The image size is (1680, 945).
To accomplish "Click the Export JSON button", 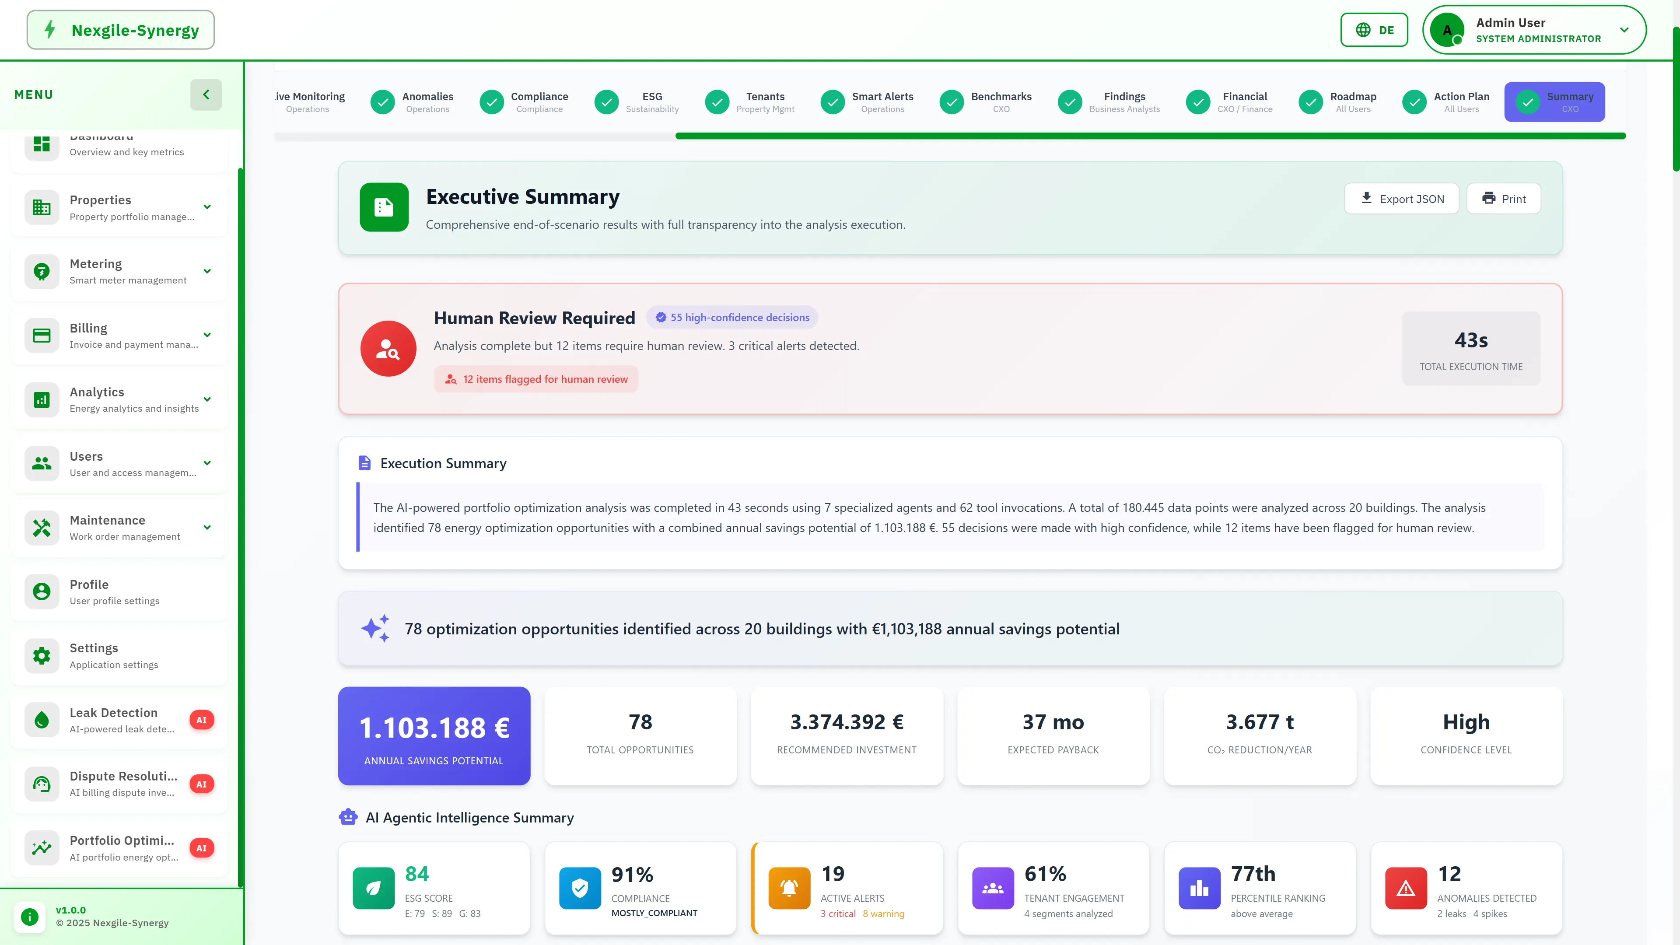I will pyautogui.click(x=1401, y=198).
